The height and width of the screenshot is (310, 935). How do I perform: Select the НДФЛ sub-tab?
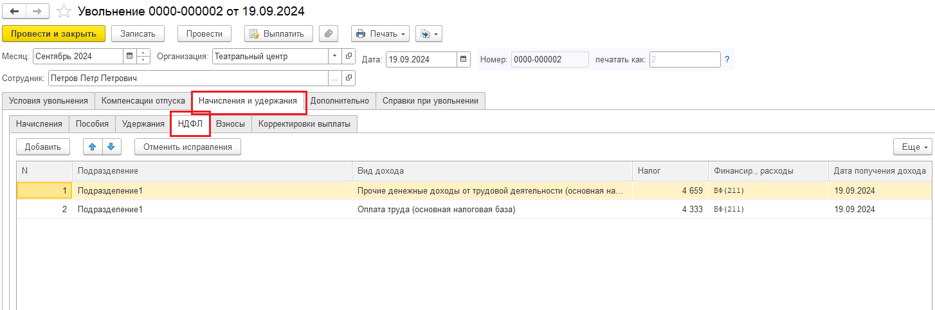click(190, 124)
